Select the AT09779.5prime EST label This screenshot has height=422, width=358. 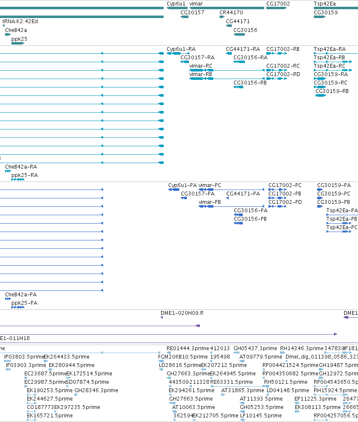click(x=261, y=357)
